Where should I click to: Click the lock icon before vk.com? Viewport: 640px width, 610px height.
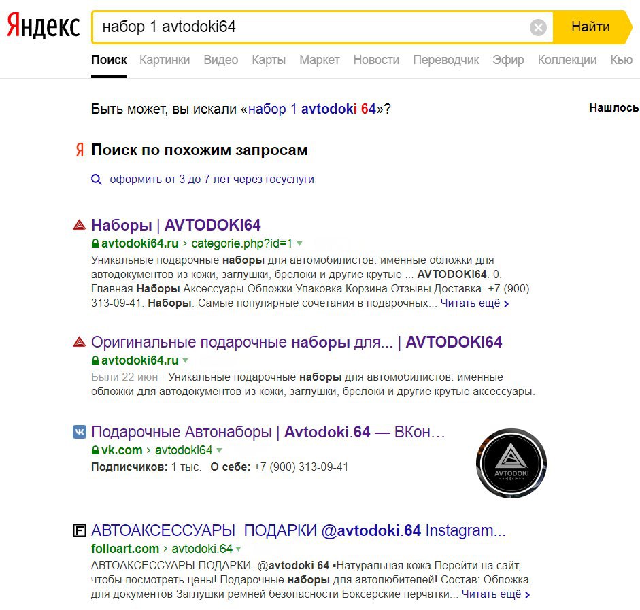pyautogui.click(x=95, y=450)
